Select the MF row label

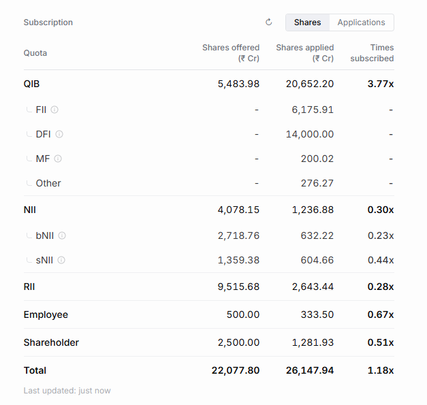43,159
